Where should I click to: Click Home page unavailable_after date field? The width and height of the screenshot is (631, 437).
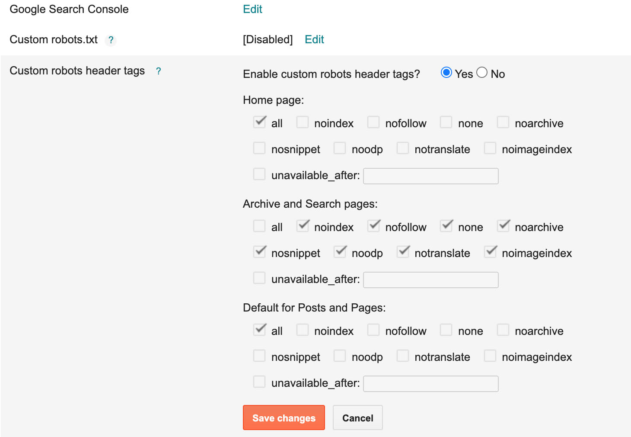pyautogui.click(x=430, y=176)
